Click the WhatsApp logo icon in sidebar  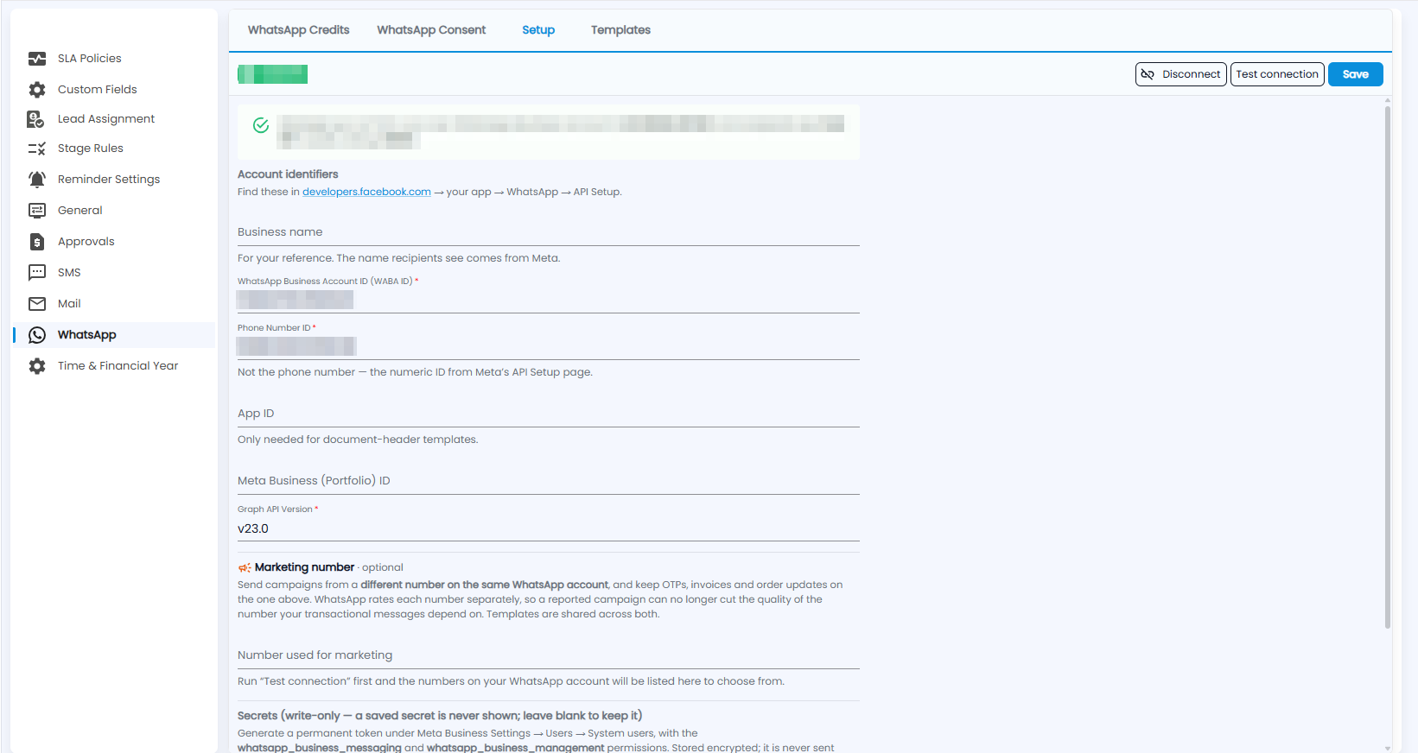tap(37, 335)
